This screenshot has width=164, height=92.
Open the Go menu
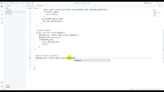click(x=20, y=3)
